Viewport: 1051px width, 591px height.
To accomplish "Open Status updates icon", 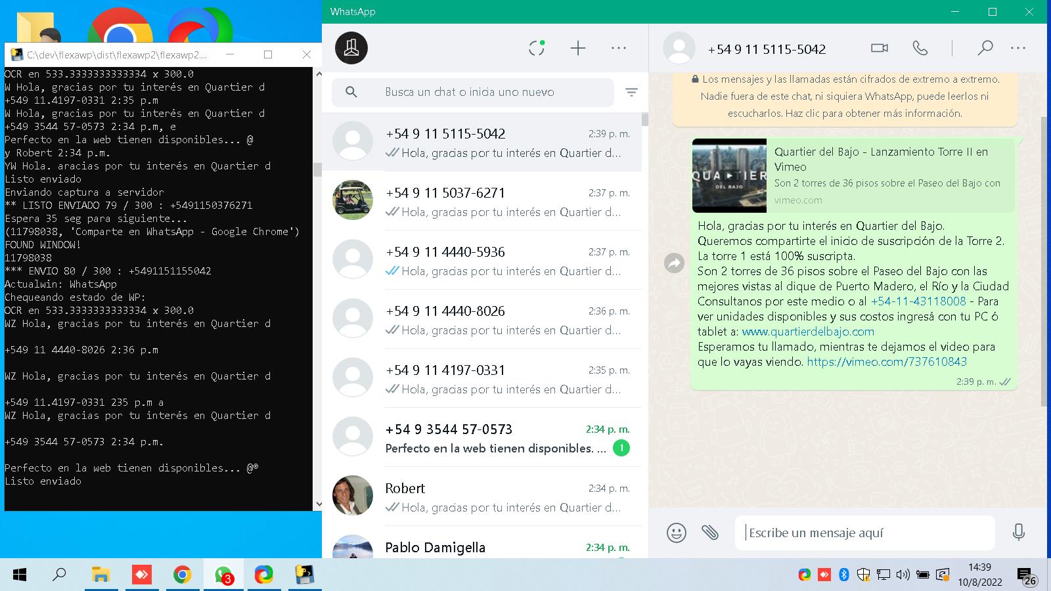I will (537, 48).
